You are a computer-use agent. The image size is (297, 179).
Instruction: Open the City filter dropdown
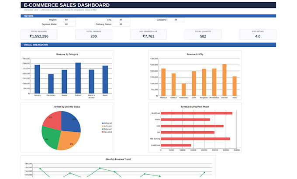click(x=121, y=20)
